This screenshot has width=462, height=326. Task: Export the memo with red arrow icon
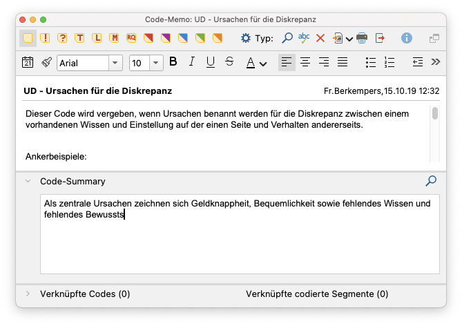380,38
